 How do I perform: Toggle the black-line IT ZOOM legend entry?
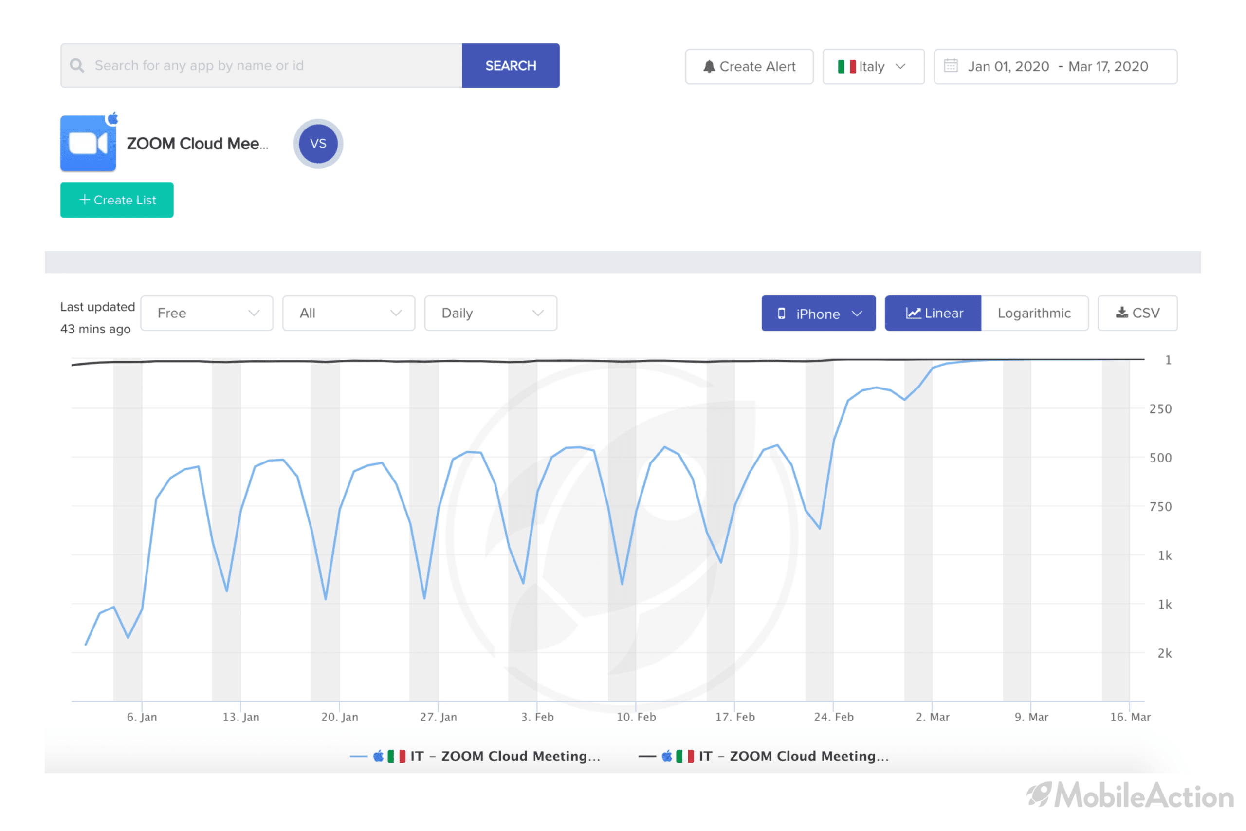(x=763, y=756)
